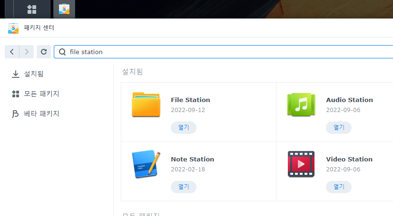
Task: Click the beta icon next to 베타 패키지
Action: [15, 114]
